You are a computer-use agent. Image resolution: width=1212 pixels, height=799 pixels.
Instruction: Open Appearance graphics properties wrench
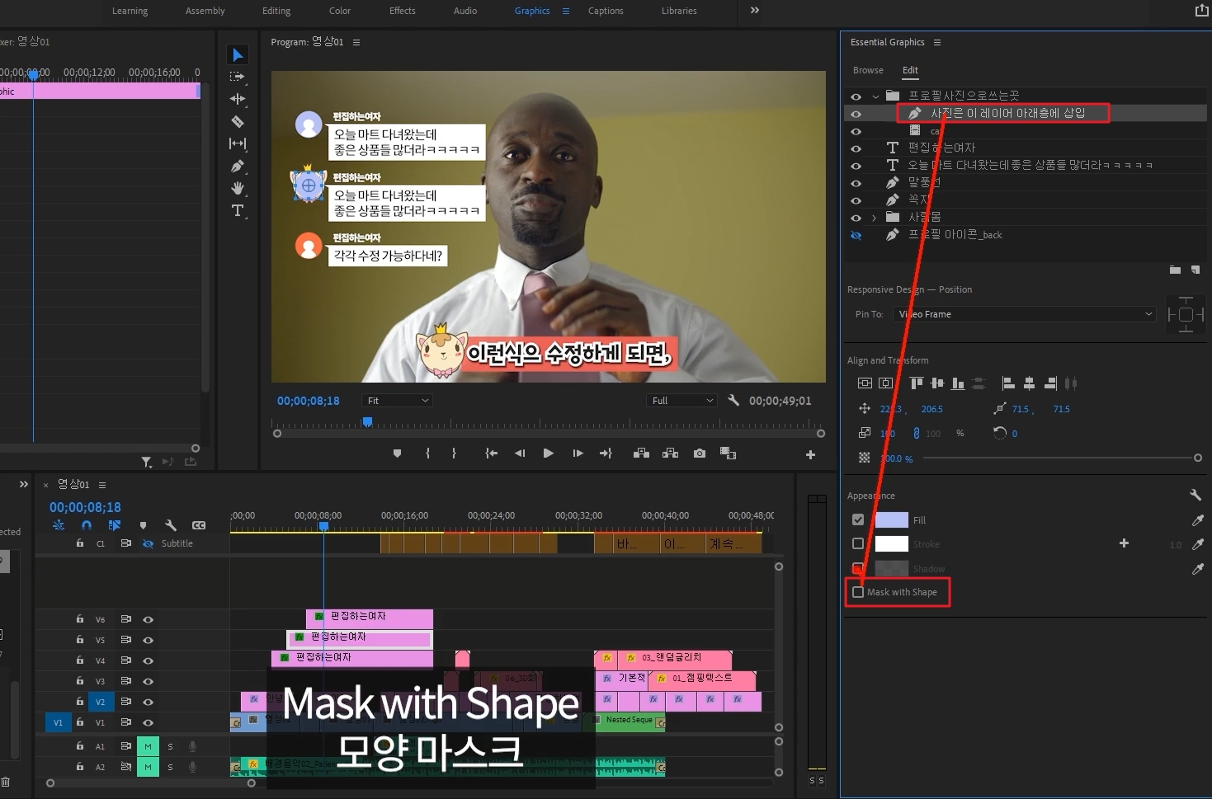pyautogui.click(x=1195, y=495)
